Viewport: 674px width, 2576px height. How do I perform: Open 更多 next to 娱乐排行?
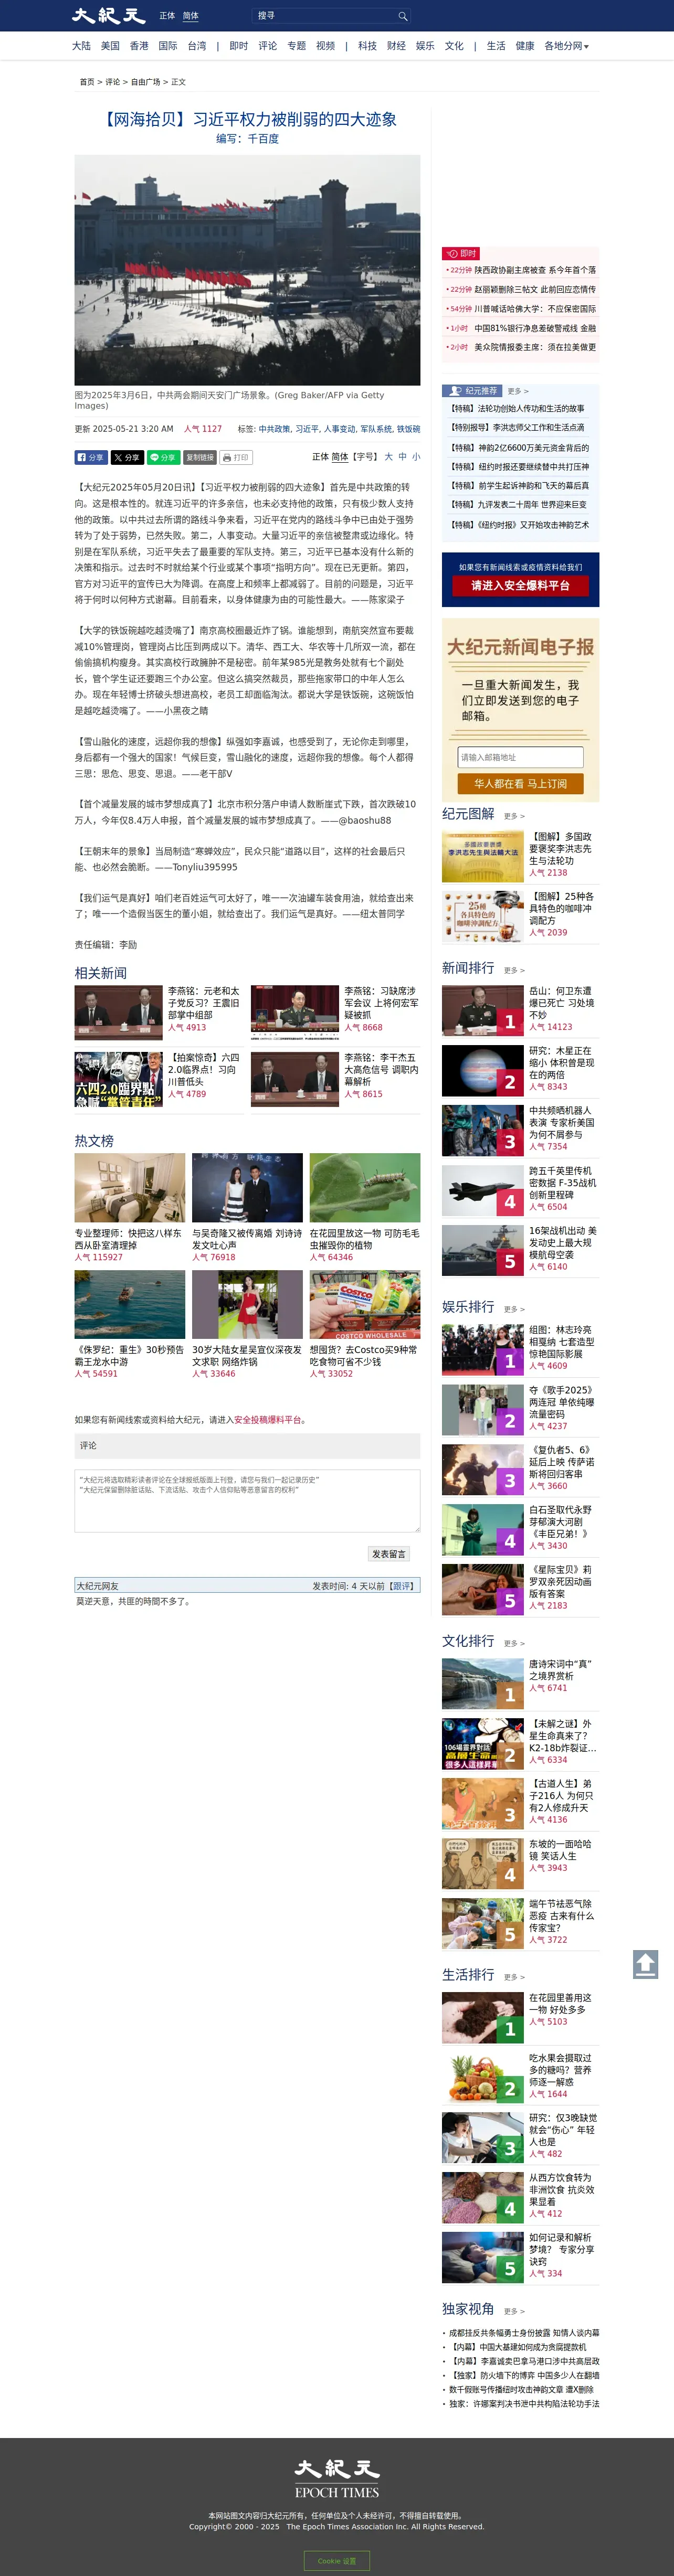tap(514, 1309)
